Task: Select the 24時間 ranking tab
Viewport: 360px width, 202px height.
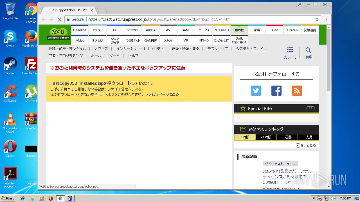Action: (x=266, y=137)
